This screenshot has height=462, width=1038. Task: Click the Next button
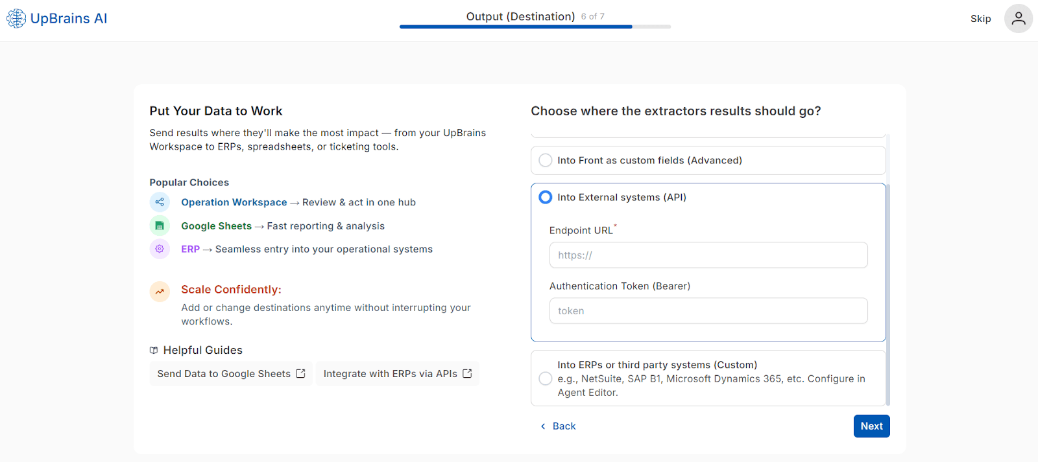pyautogui.click(x=871, y=426)
